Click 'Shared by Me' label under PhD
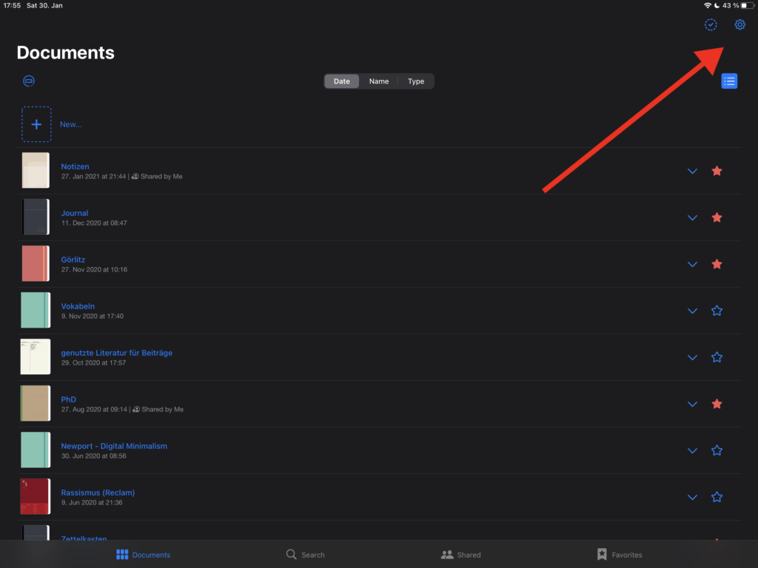The width and height of the screenshot is (758, 568). [x=162, y=409]
